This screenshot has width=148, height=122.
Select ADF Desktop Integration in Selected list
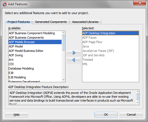click(x=110, y=33)
